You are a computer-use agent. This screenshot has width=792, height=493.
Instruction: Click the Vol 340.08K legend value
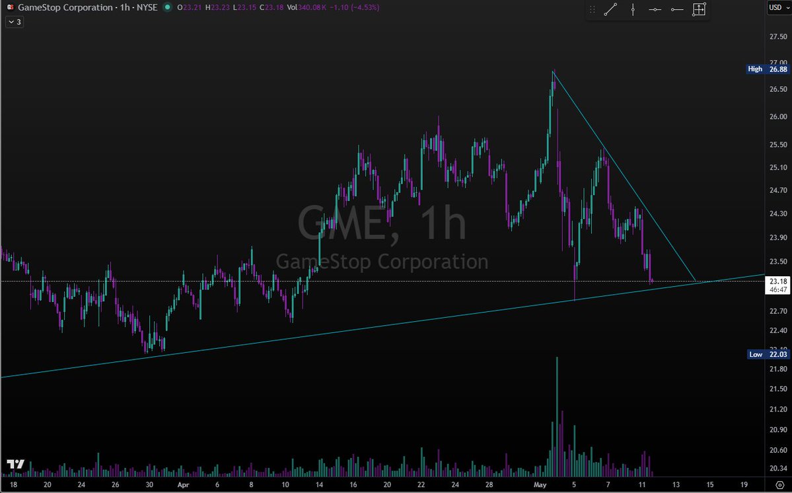tap(308, 7)
